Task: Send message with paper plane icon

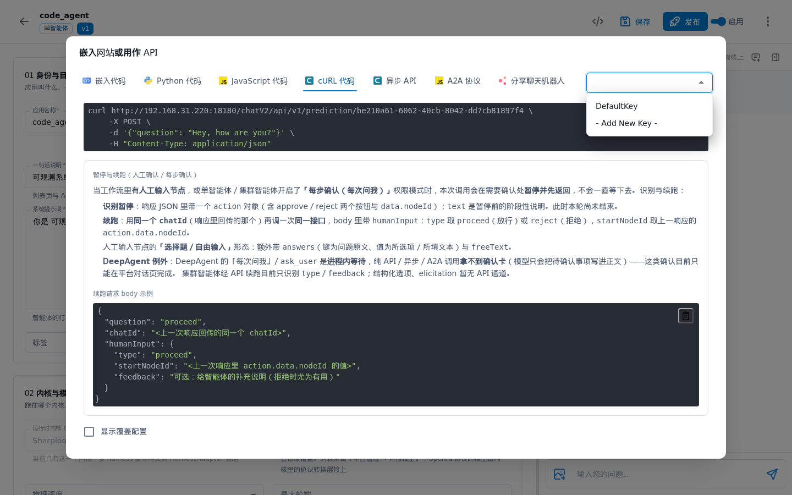Action: point(772,474)
